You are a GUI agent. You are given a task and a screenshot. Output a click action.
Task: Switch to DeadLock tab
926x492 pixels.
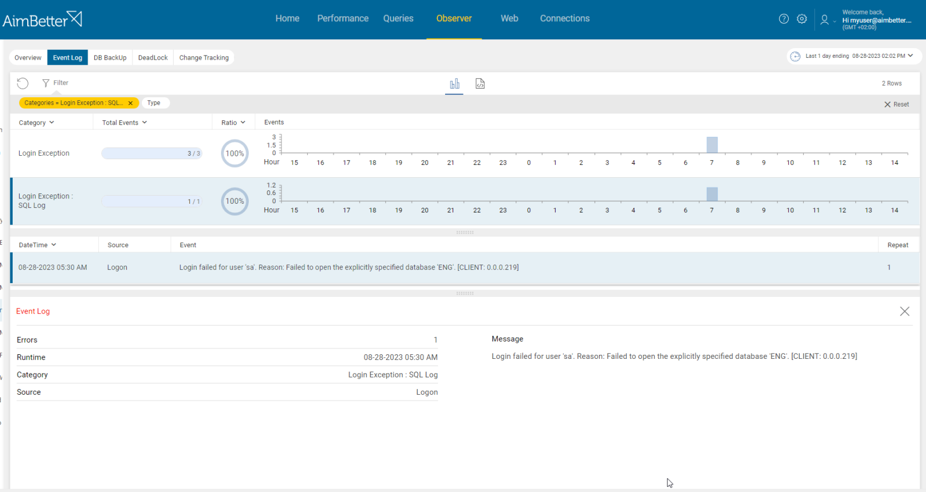tap(153, 58)
